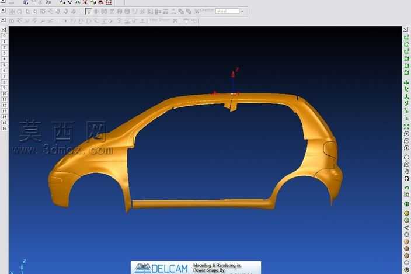This screenshot has height=274, width=411.
Task: Select the fourth isometric view icon
Action: [x=406, y=103]
